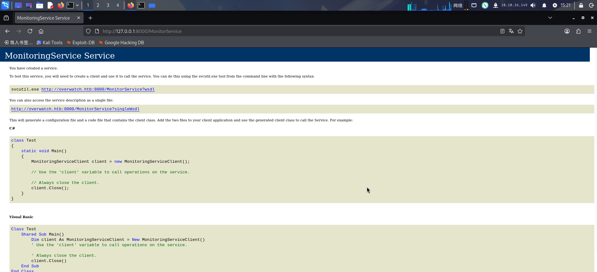Open the Firefox account menu
Image resolution: width=597 pixels, height=272 pixels.
pyautogui.click(x=567, y=31)
